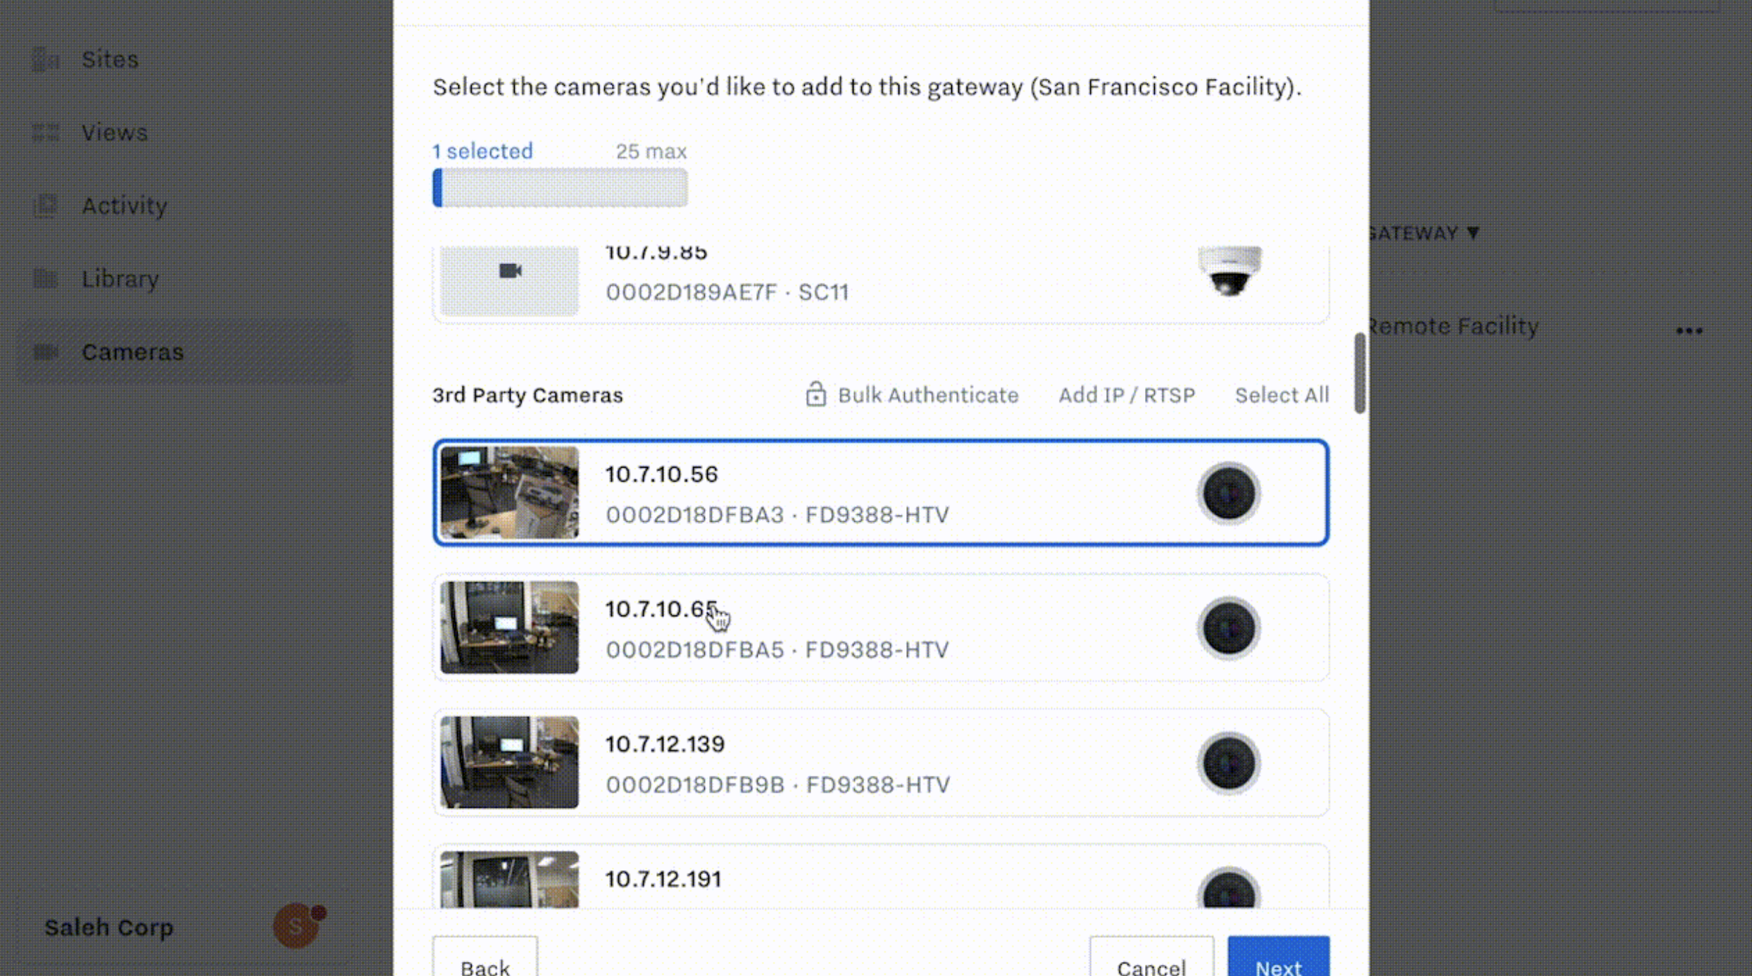
Task: Open the Activity menu item
Action: point(124,206)
